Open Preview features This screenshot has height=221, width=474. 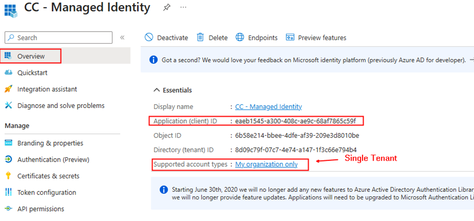click(x=316, y=38)
